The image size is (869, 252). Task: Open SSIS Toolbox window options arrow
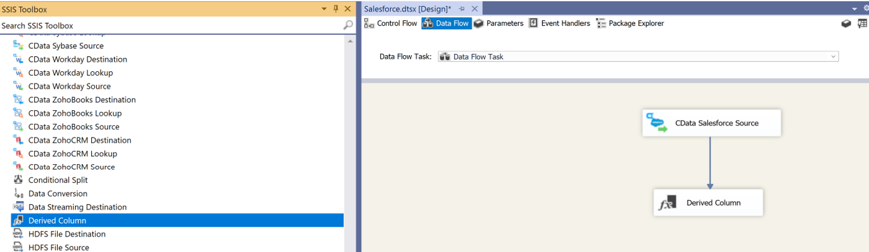(324, 9)
